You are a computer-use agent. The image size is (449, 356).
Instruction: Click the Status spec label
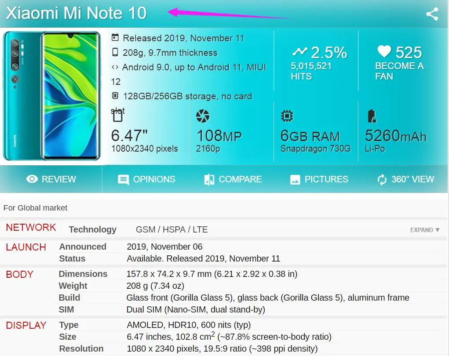[x=72, y=258]
